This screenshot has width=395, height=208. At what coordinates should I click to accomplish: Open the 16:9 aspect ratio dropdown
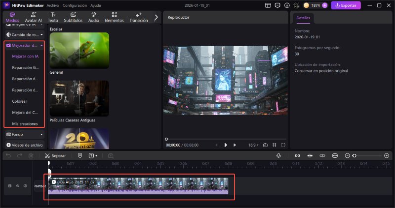253,145
